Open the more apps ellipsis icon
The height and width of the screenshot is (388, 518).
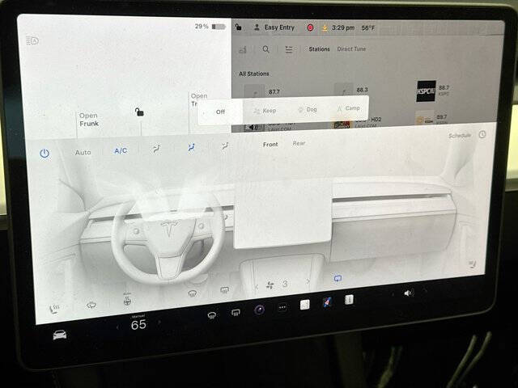click(x=282, y=307)
